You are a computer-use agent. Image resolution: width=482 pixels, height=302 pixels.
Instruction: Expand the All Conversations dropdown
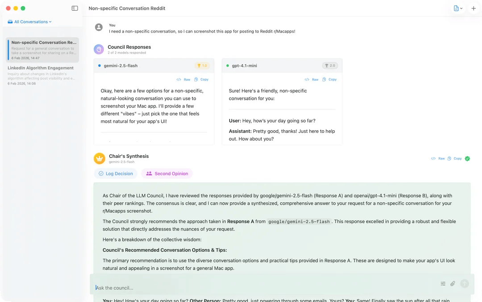click(x=29, y=22)
